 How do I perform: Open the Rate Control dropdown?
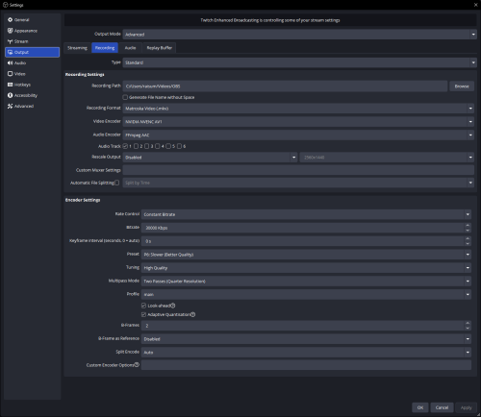[x=306, y=214]
